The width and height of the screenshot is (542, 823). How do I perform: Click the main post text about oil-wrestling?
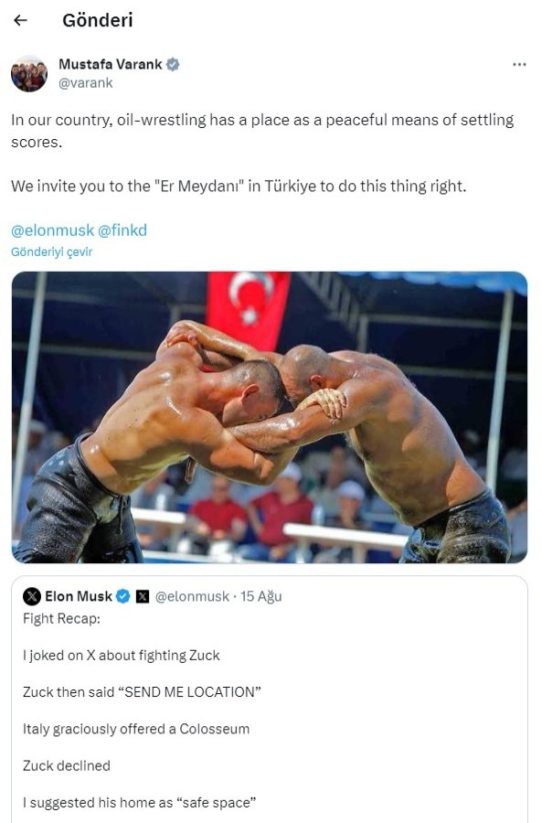[x=262, y=131]
